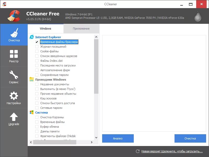Check Временные файлы under Система
Viewport: 209px width, 157px height.
[x=37, y=122]
